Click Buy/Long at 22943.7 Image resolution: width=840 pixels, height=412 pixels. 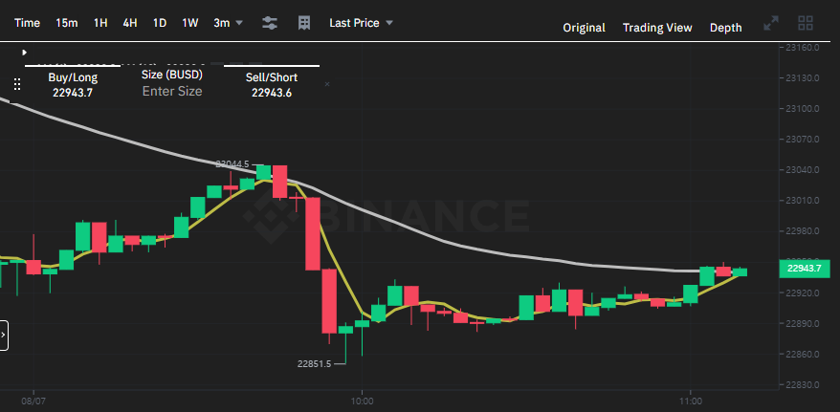click(73, 84)
